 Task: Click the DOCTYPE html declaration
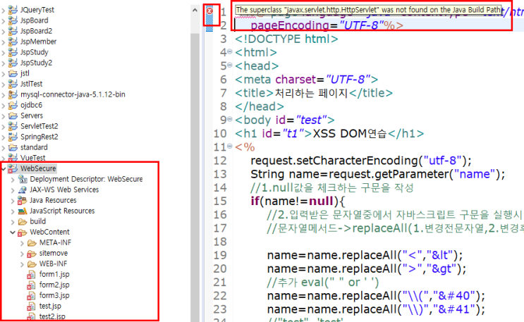[286, 39]
